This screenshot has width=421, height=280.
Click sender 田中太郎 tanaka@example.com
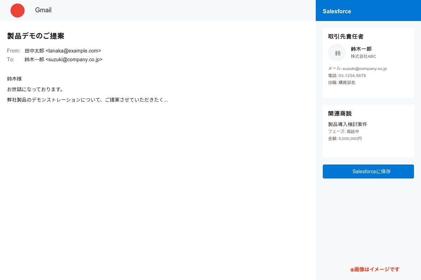click(x=63, y=51)
